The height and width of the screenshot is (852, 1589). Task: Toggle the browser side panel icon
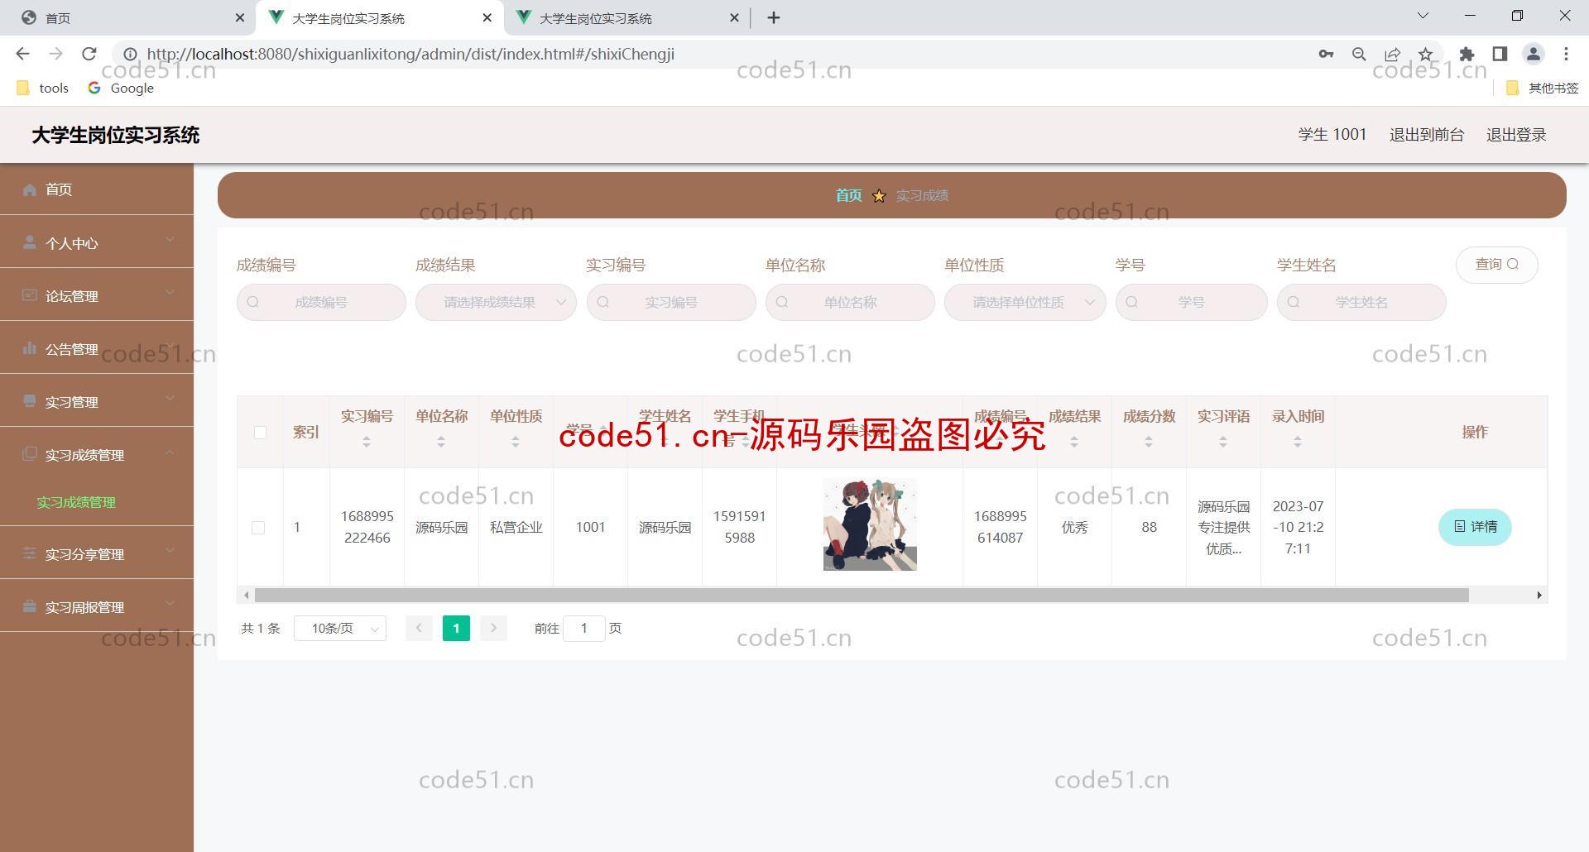coord(1500,54)
